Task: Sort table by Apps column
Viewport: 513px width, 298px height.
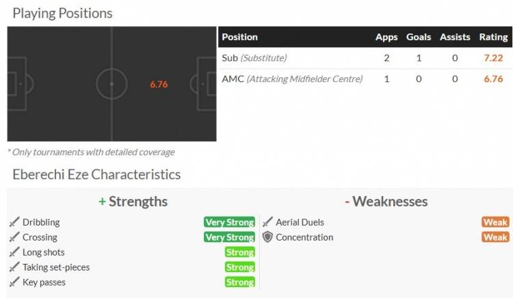Action: tap(386, 37)
